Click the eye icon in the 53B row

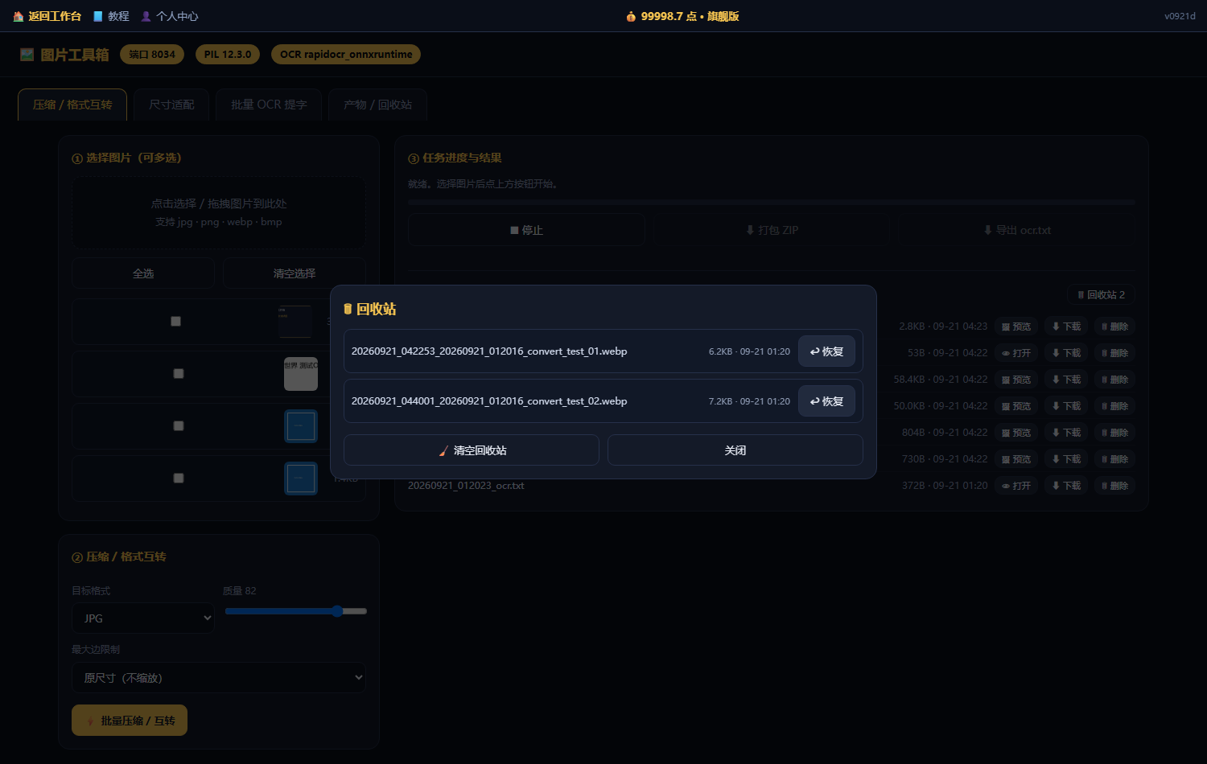[1006, 353]
